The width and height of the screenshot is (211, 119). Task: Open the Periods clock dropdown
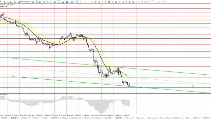[68, 2]
